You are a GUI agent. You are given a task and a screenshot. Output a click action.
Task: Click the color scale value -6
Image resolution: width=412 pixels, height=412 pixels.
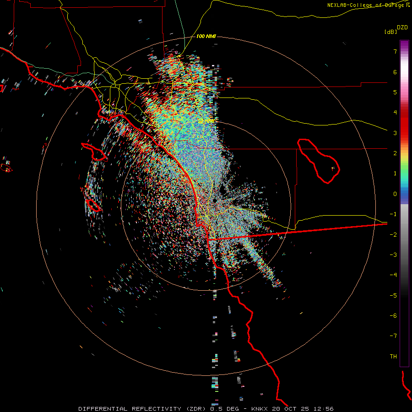click(x=393, y=316)
